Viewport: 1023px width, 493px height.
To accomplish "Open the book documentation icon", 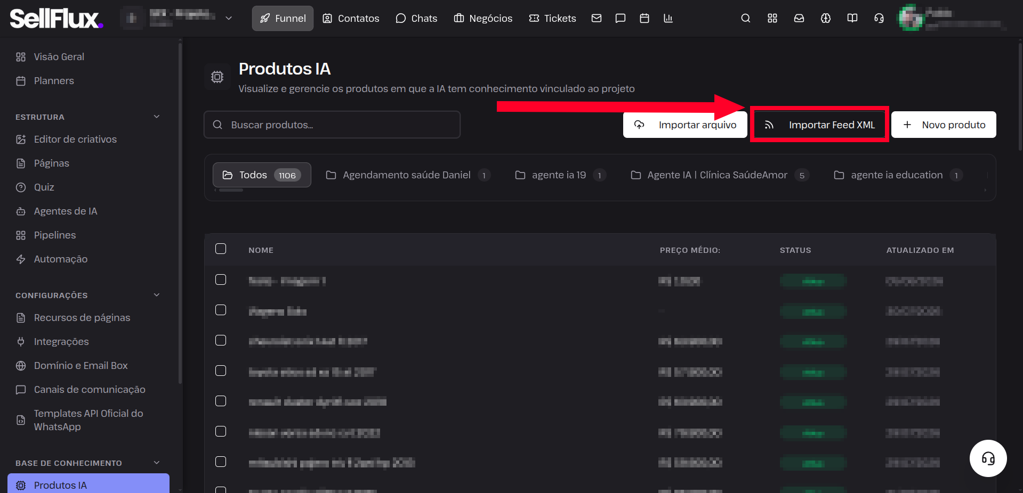I will pyautogui.click(x=852, y=18).
